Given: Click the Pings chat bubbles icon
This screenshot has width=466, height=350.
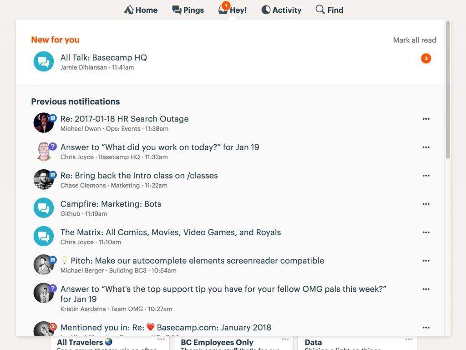Looking at the screenshot, I should pos(177,10).
